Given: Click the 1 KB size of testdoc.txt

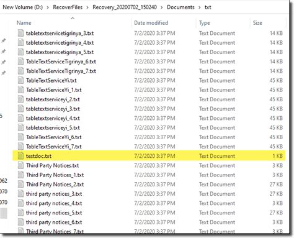Looking at the screenshot, I should pos(278,156).
